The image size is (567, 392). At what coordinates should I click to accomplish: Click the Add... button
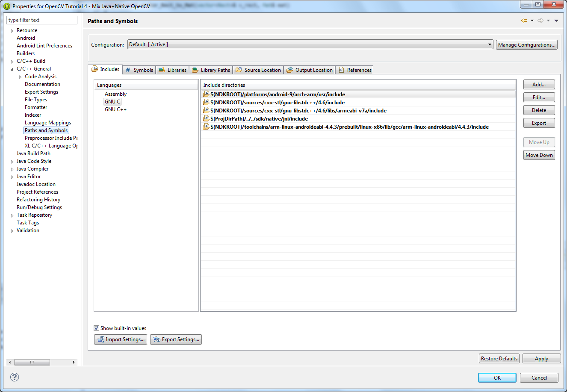pyautogui.click(x=539, y=85)
